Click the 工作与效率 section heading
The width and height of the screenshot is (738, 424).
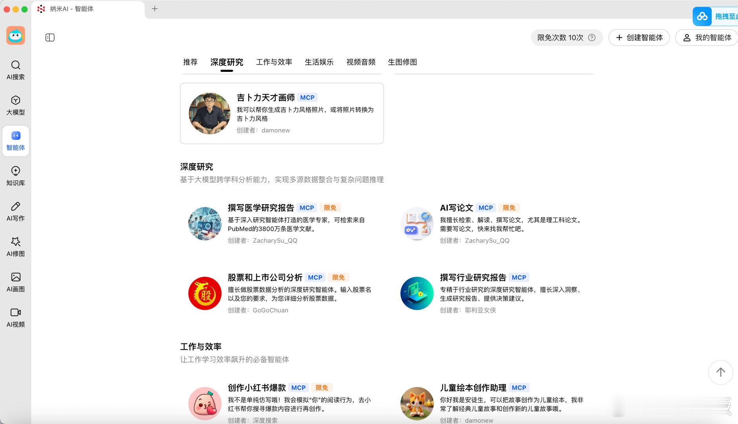tap(201, 347)
